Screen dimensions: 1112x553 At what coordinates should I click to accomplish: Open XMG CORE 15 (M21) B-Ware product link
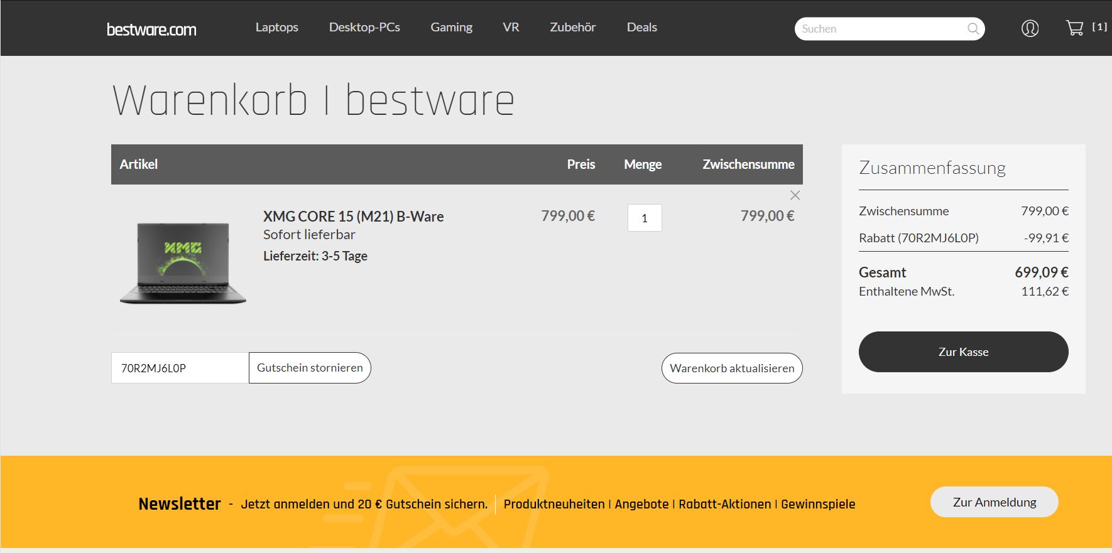[x=353, y=217]
